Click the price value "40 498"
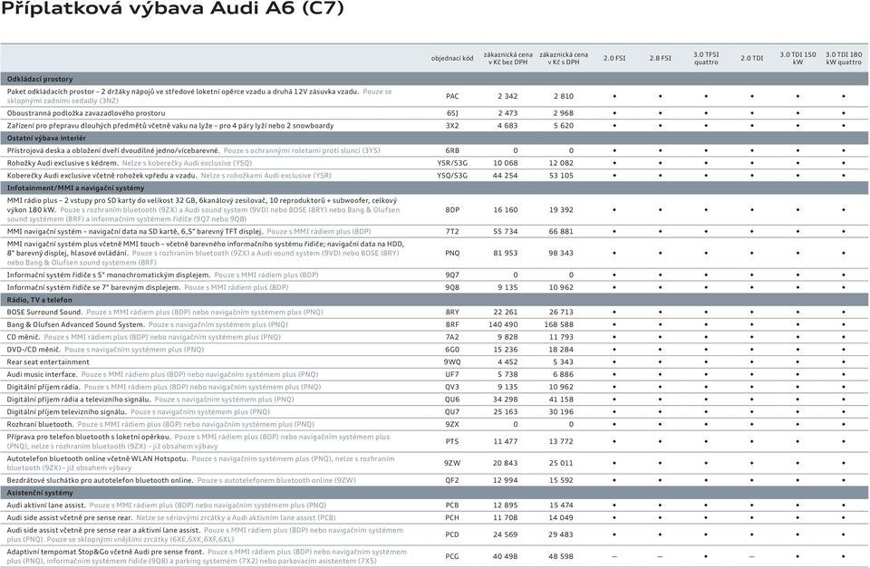This screenshot has height=568, width=870. 506,556
